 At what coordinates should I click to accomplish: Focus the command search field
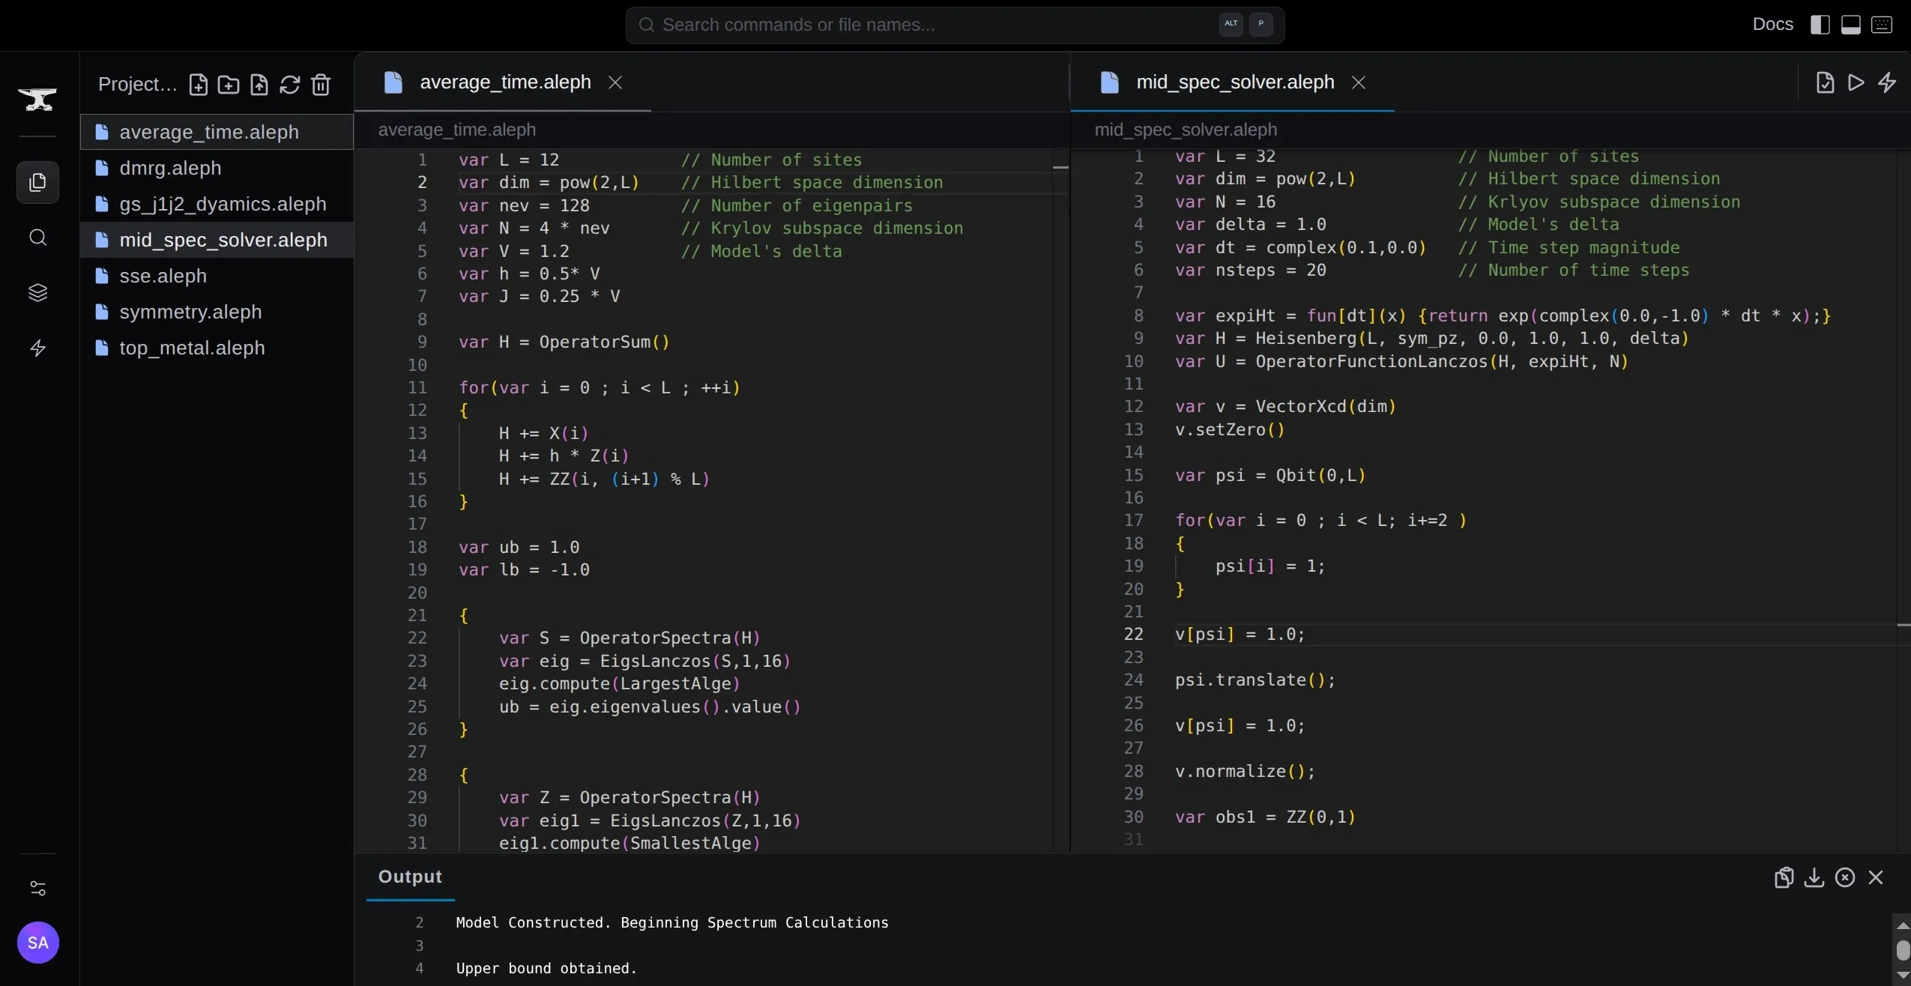coord(955,25)
